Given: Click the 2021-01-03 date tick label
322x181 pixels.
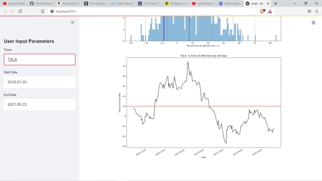Looking at the screenshot, I should click(x=180, y=152).
